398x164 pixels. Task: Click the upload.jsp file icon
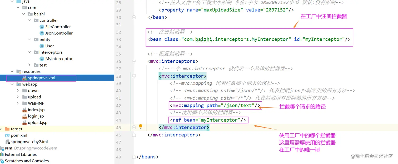pyautogui.click(x=25, y=123)
